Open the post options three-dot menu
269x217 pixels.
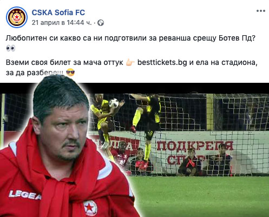[261, 11]
